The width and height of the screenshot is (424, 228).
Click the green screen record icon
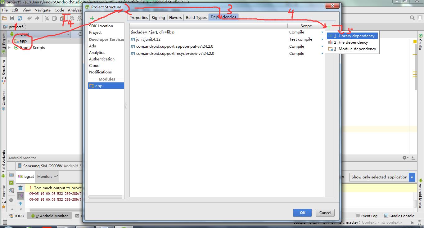[x=11, y=183]
